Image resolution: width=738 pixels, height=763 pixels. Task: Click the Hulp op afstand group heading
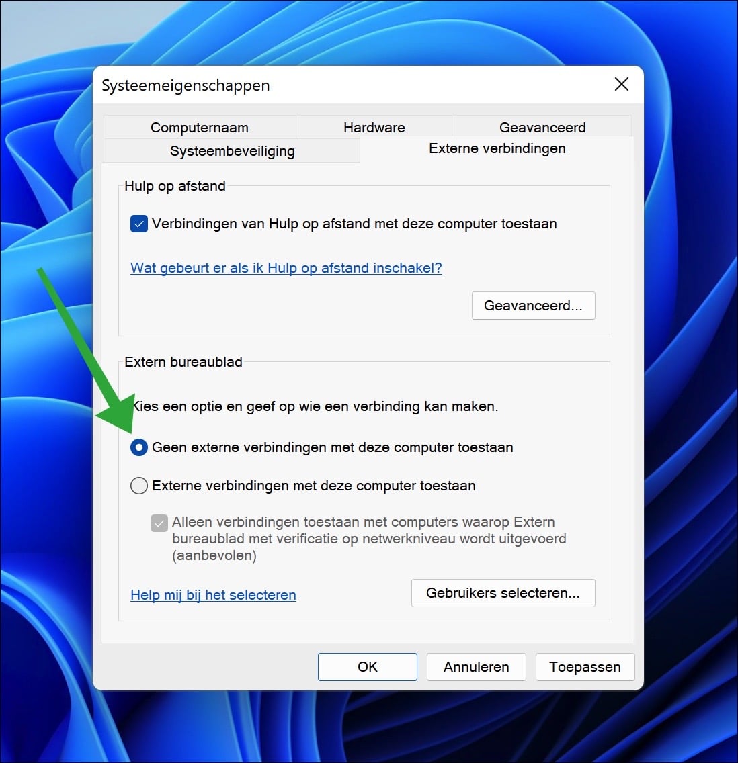point(174,186)
